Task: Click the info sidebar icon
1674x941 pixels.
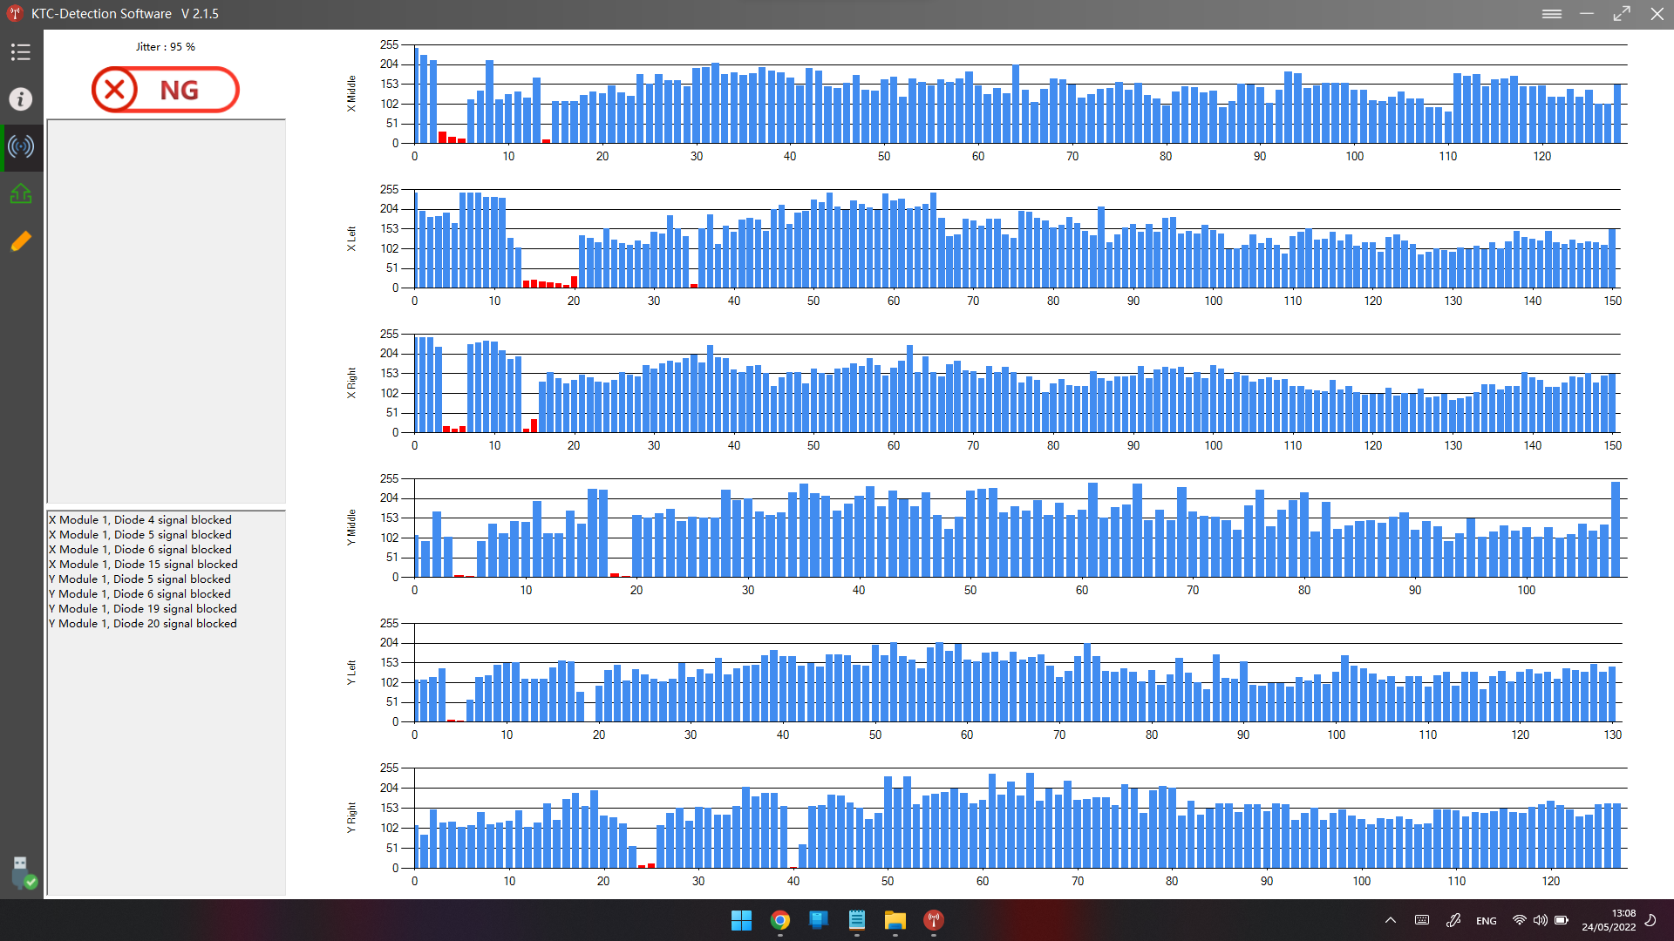Action: pos(21,99)
